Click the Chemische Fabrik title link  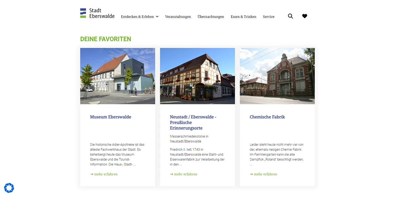(267, 117)
